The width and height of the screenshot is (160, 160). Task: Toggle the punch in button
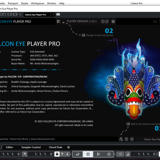[x=62, y=154]
